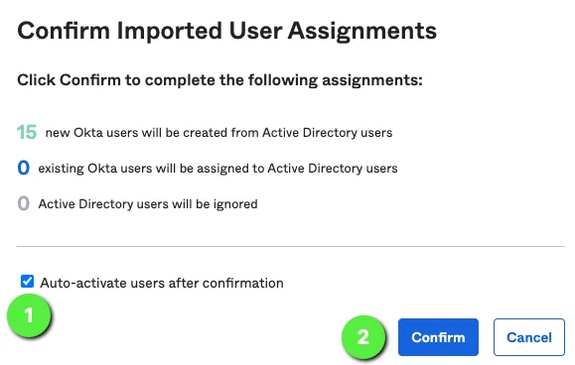Click the Click Confirm to complete instruction text
This screenshot has width=575, height=365.
(x=220, y=80)
